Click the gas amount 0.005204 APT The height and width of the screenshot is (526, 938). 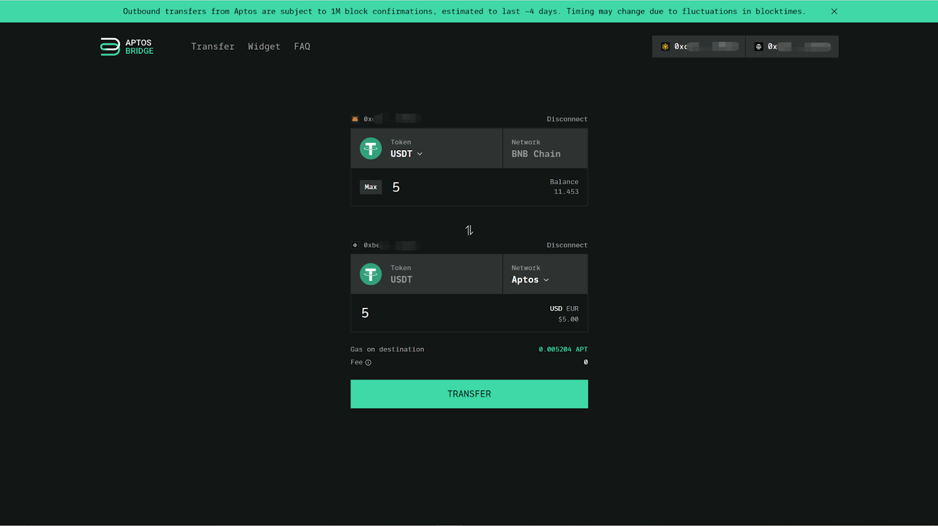[563, 349]
